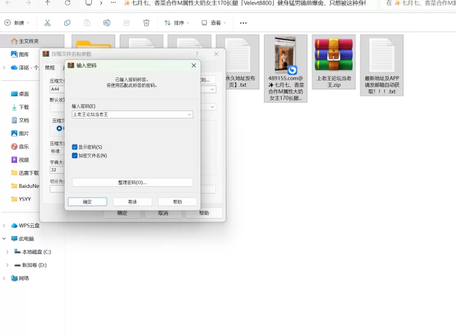Uncheck the 加密文件名(N) checkbox

coord(75,155)
